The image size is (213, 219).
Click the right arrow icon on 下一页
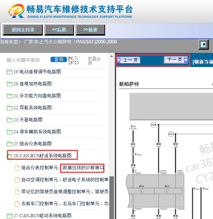186,60
